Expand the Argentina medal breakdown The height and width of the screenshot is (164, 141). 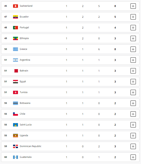133,60
